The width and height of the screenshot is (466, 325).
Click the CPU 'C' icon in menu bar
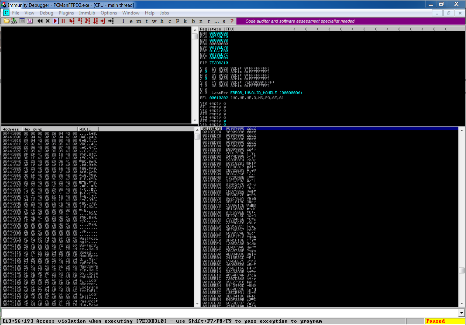coord(6,13)
